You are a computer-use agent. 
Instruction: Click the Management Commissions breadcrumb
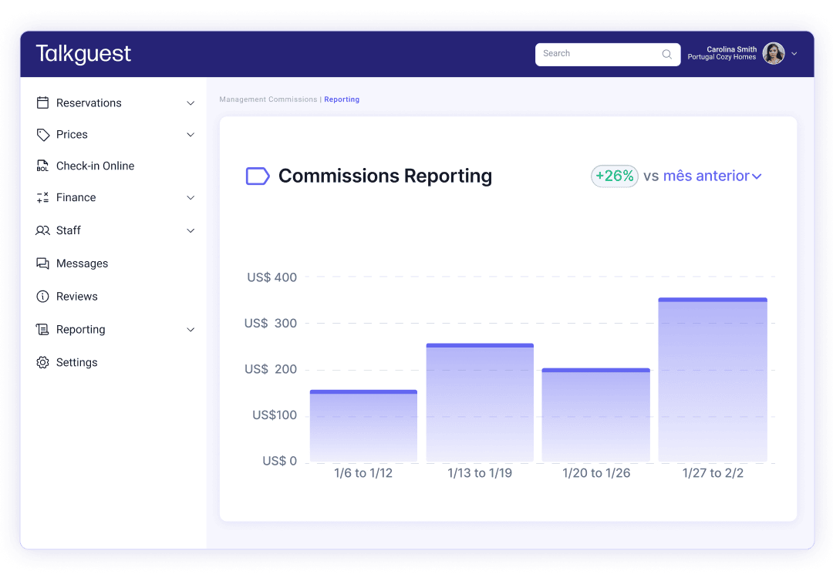point(267,99)
